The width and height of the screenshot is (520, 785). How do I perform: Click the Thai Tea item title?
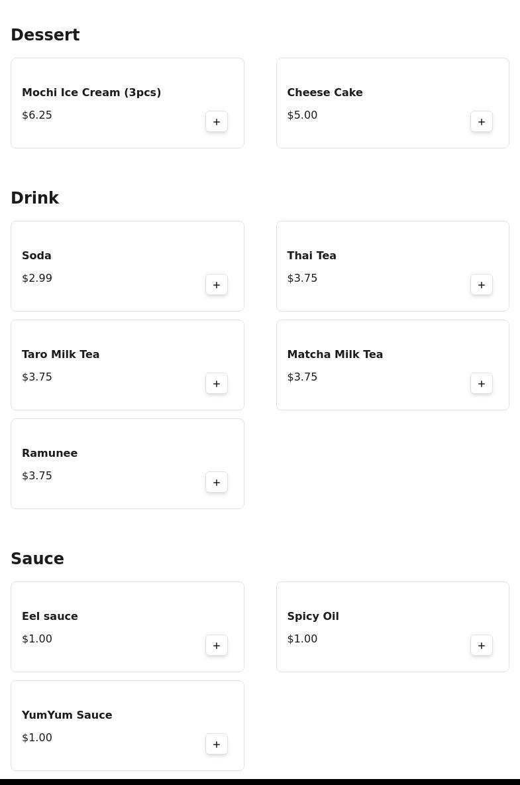311,255
